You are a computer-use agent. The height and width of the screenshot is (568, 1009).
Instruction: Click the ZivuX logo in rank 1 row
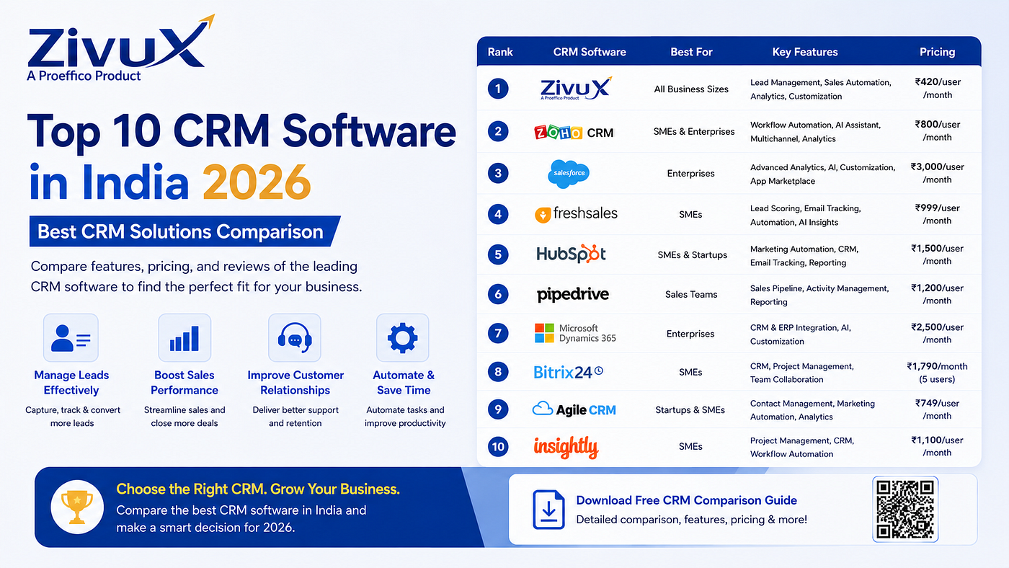tap(575, 89)
